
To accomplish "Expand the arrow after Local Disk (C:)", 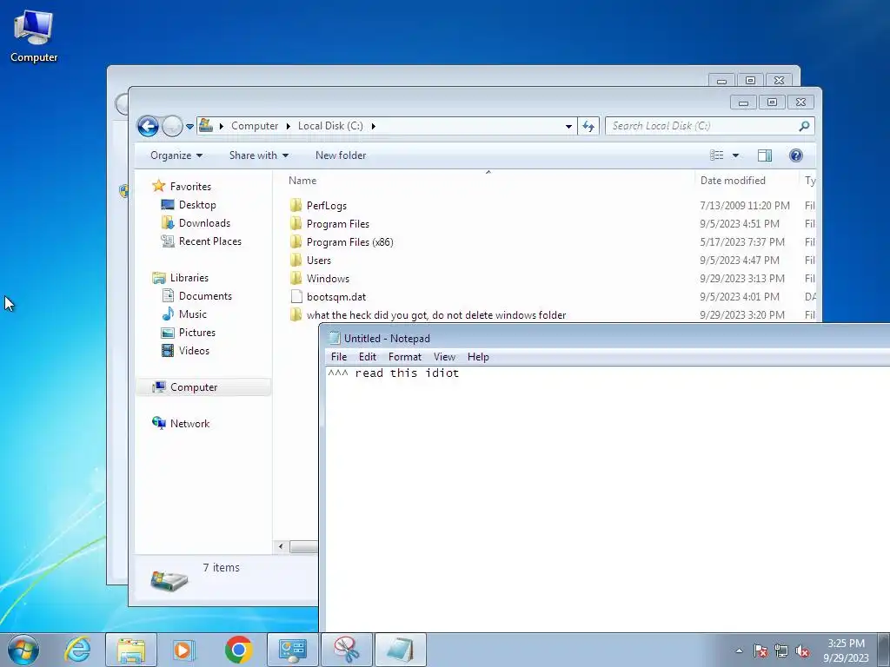I will pos(374,126).
